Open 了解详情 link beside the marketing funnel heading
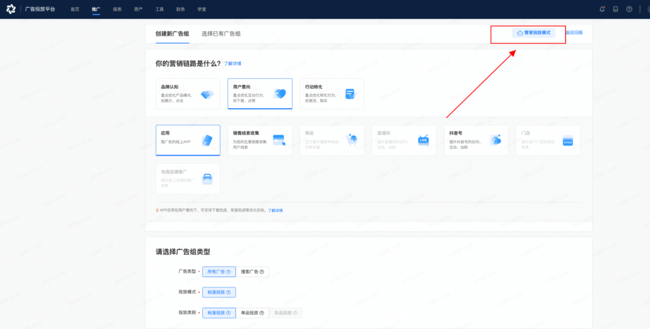 coord(233,64)
